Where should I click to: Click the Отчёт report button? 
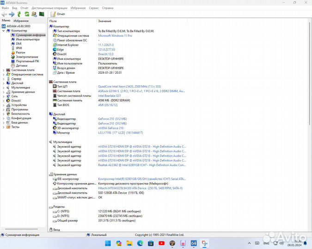pyautogui.click(x=58, y=14)
